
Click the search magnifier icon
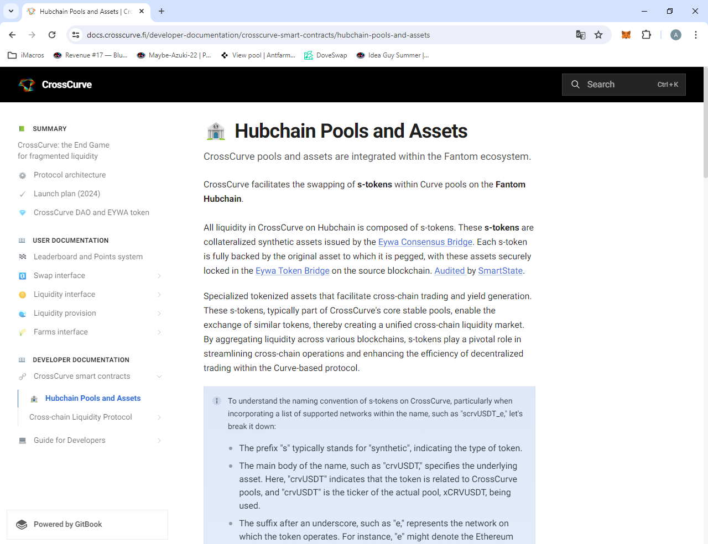[x=575, y=85]
